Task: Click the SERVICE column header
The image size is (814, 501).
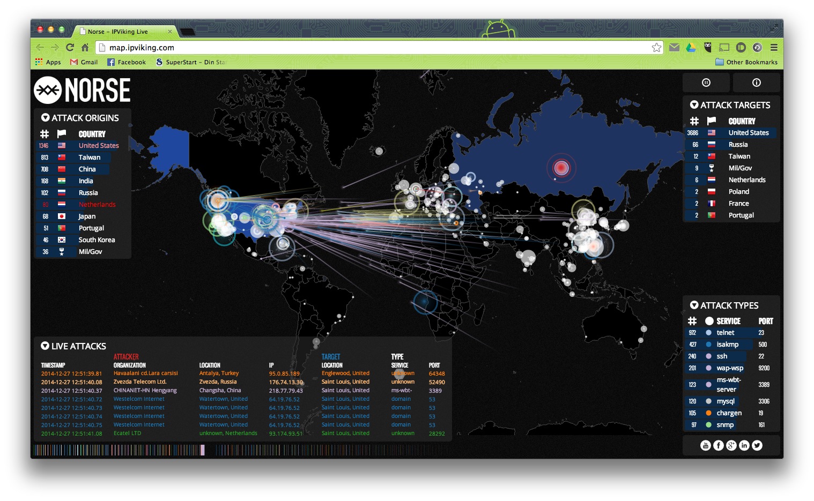Action: 728,321
